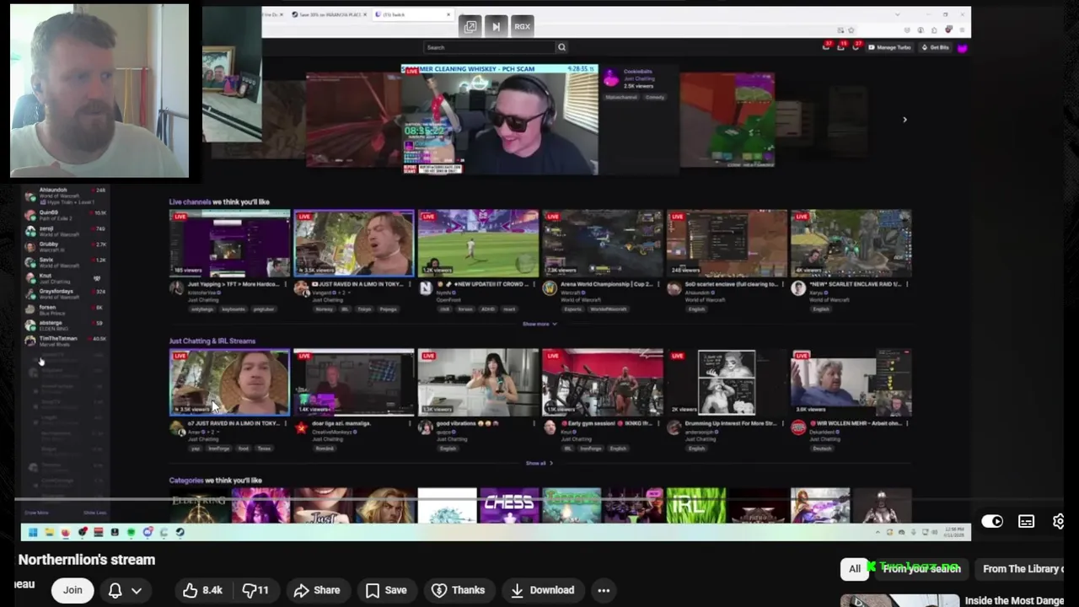Open Knut channel in sidebar

66,278
